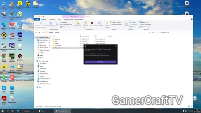
Task: Open the New item dropdown
Action: (116, 22)
